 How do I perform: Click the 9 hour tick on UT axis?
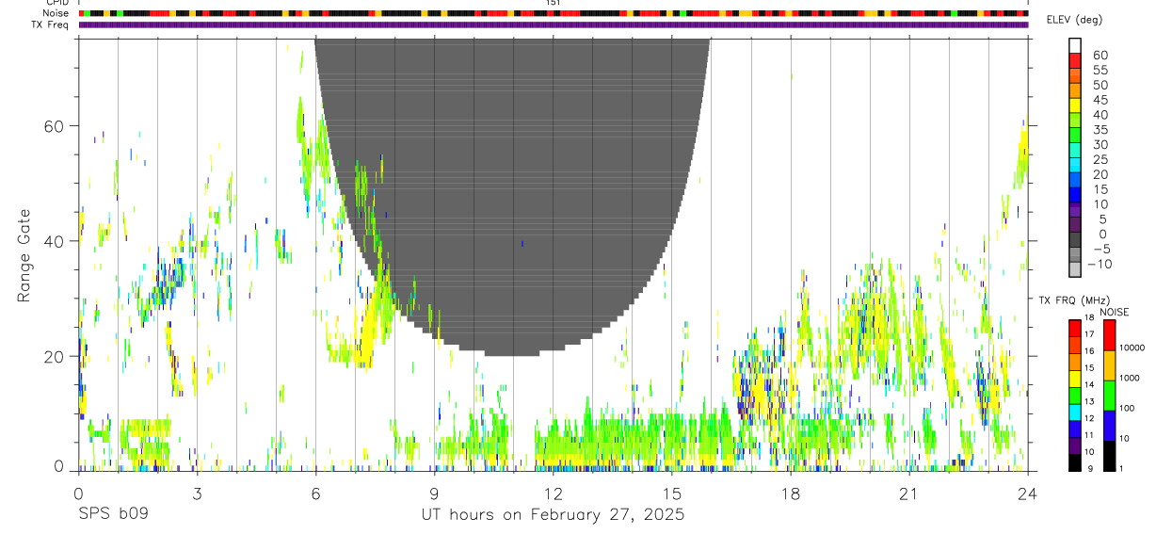pyautogui.click(x=434, y=494)
